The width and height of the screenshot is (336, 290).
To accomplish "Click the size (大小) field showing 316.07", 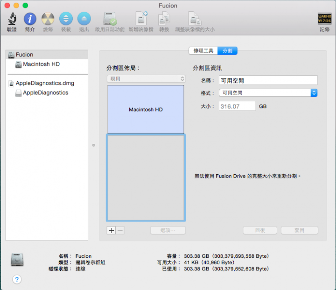I will pyautogui.click(x=237, y=106).
